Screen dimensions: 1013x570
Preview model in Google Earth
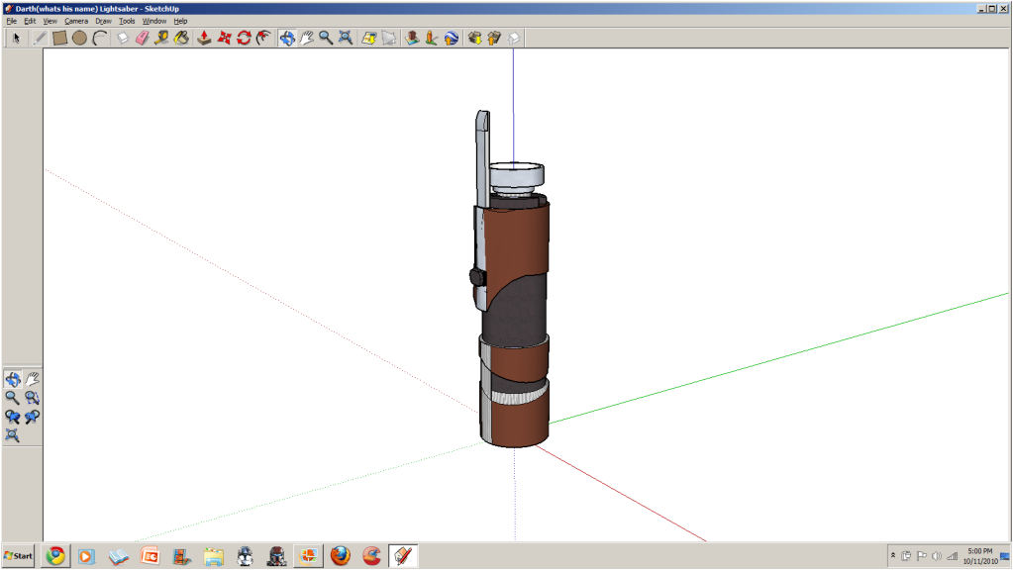(451, 38)
